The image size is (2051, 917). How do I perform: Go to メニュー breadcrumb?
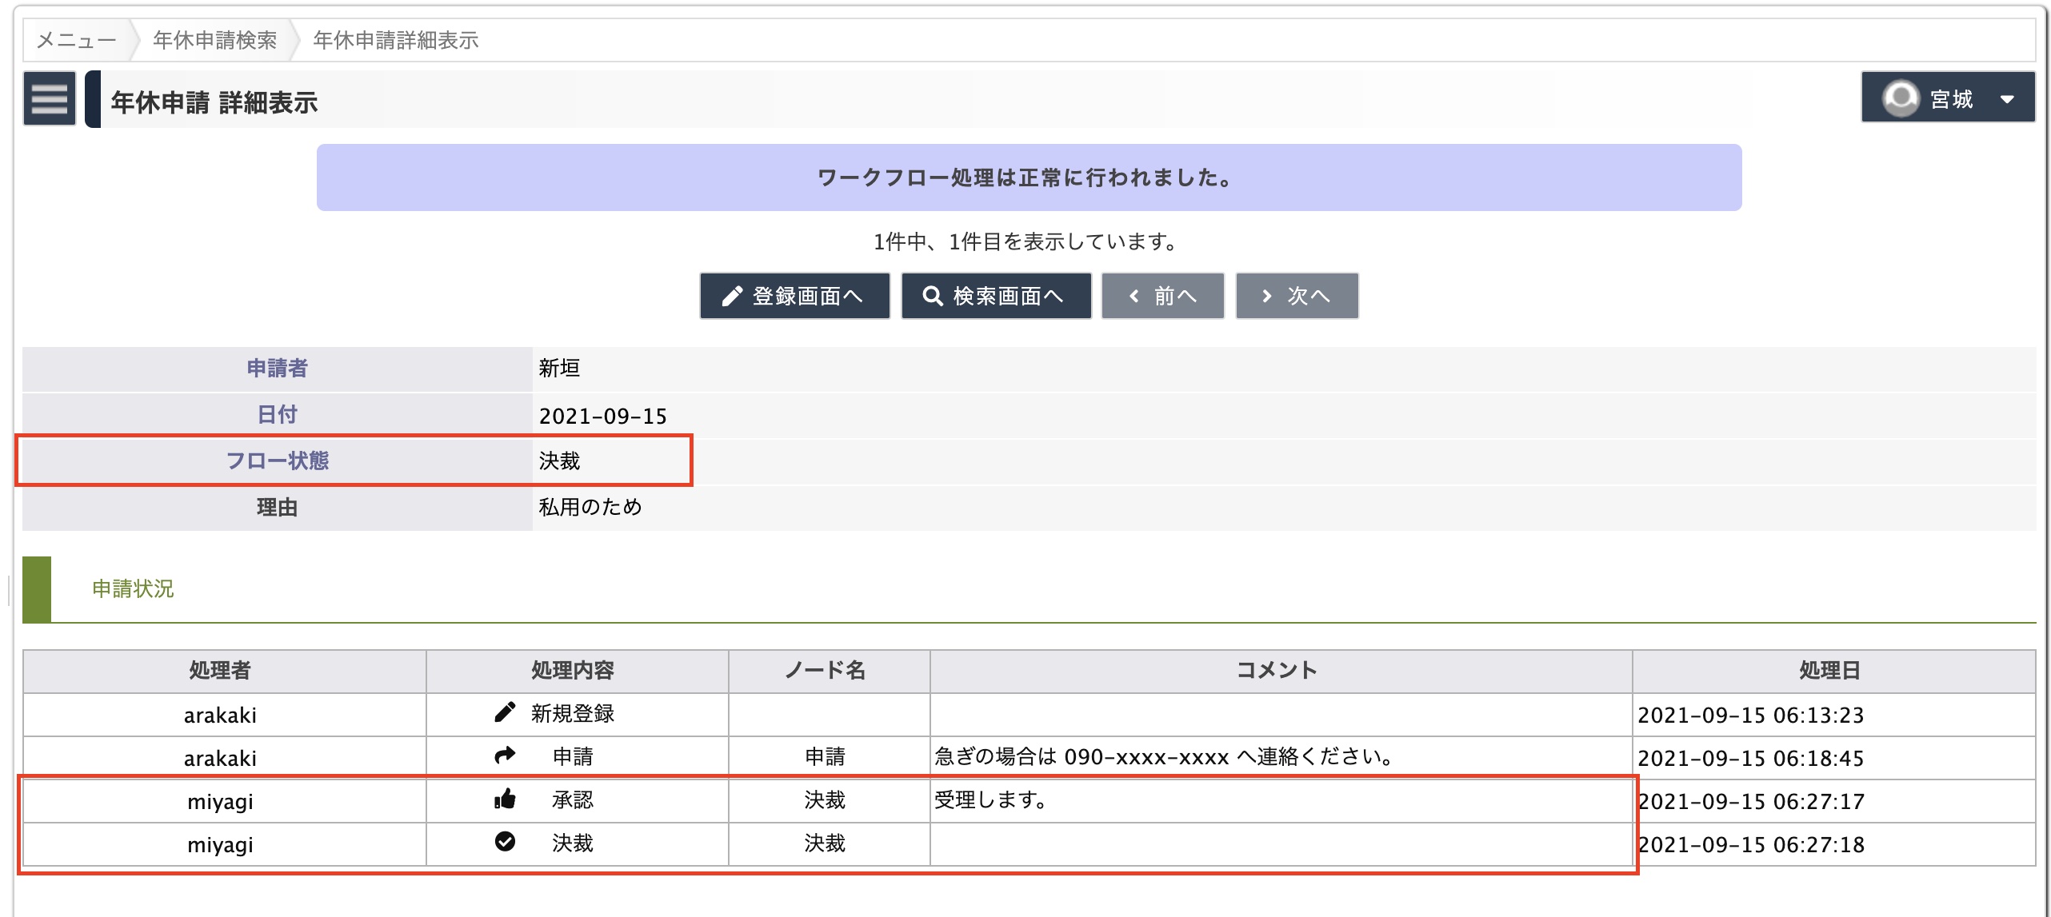(77, 40)
